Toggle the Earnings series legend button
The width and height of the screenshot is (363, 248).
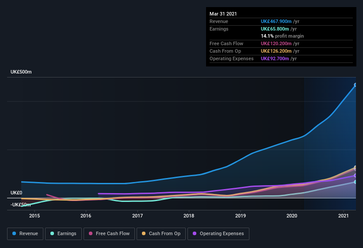coord(63,234)
